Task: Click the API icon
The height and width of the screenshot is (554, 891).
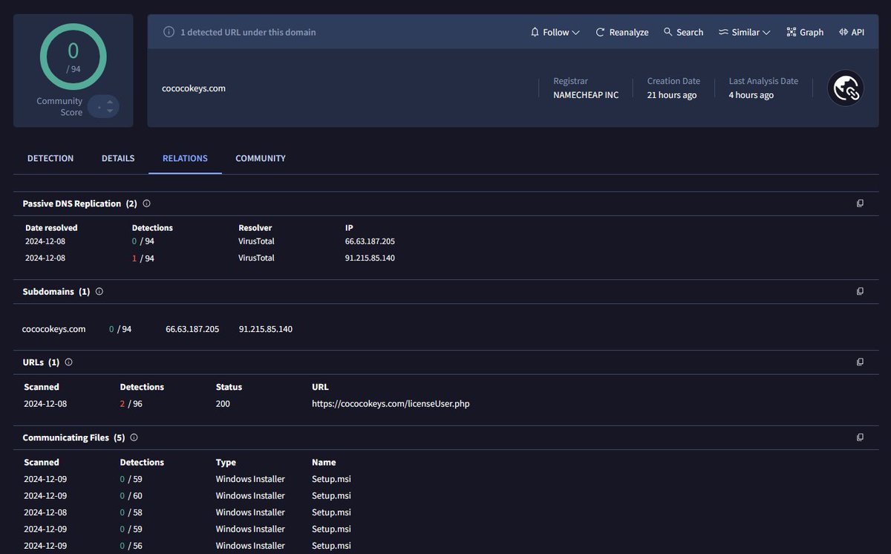Action: [843, 32]
